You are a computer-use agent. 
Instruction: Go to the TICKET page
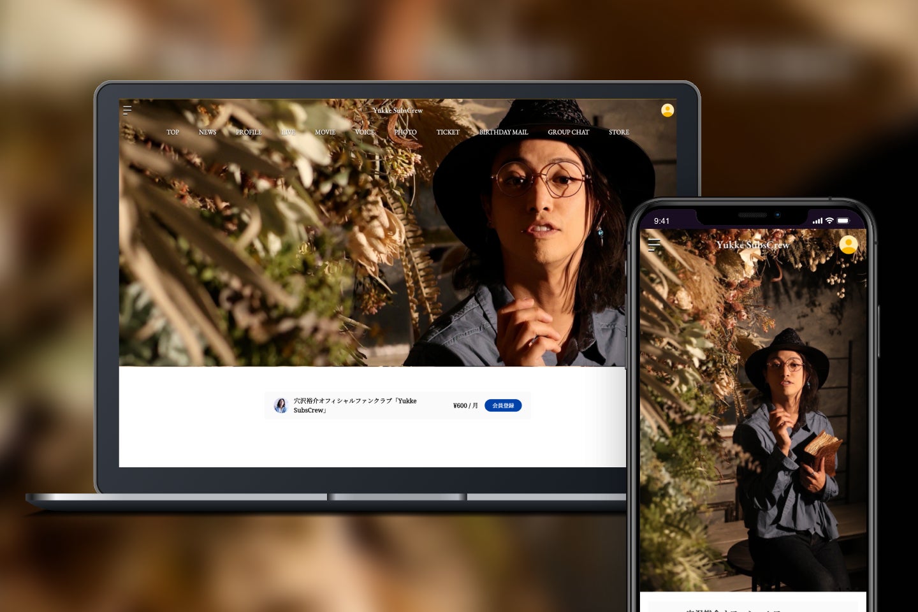448,133
